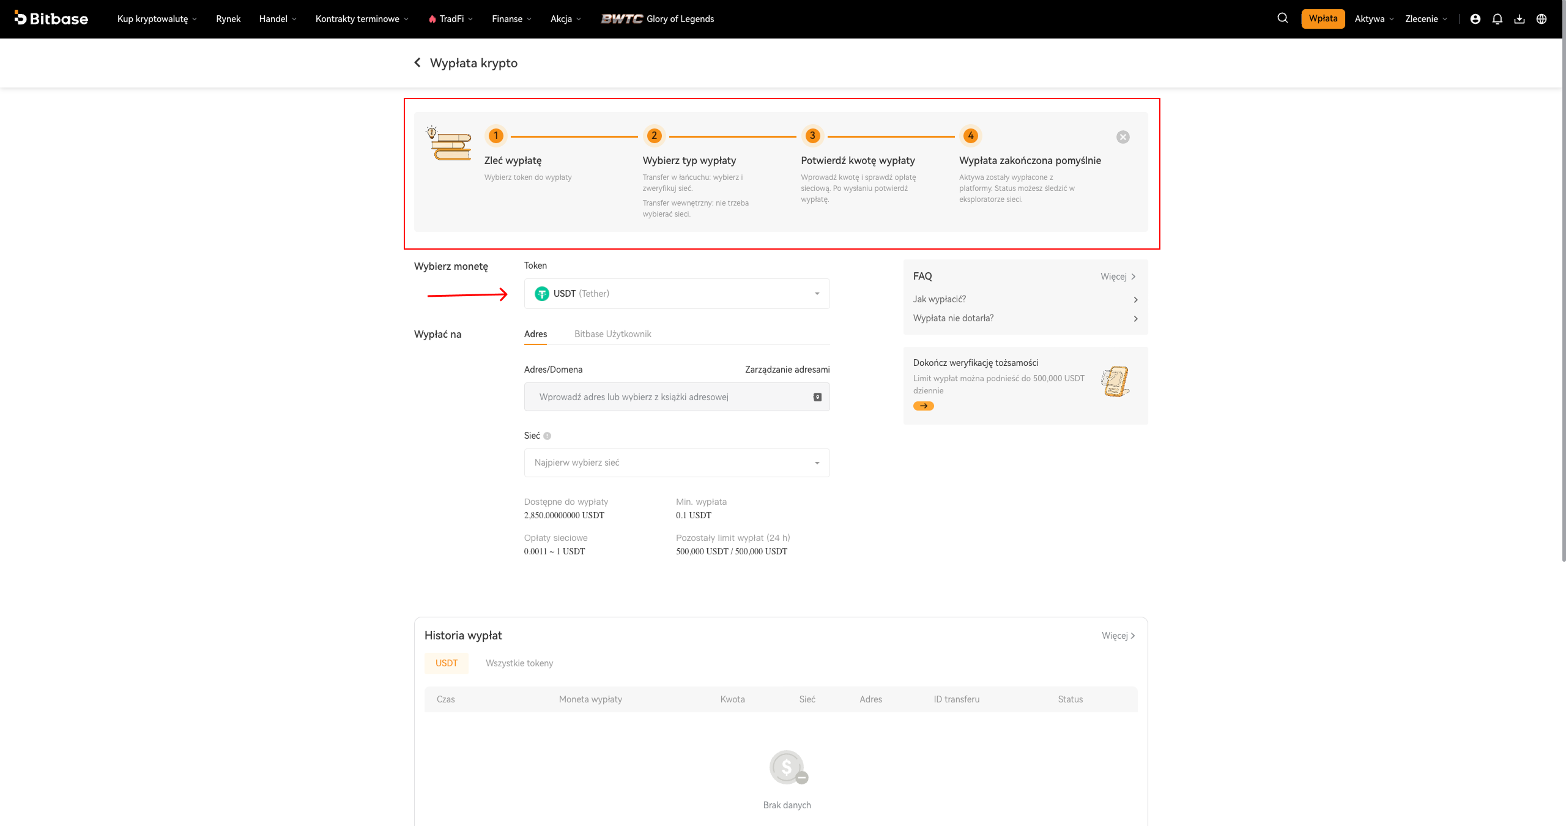
Task: Click the orange Wpłata button
Action: pyautogui.click(x=1323, y=18)
